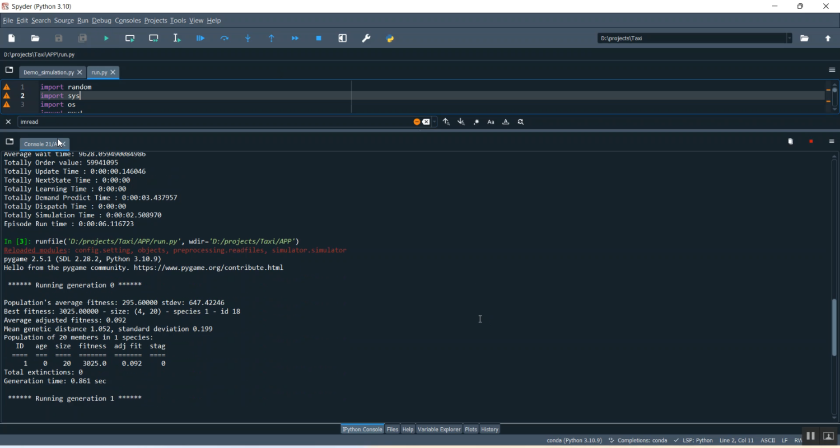Click the Run current cell icon
Image resolution: width=840 pixels, height=448 pixels.
pyautogui.click(x=130, y=39)
